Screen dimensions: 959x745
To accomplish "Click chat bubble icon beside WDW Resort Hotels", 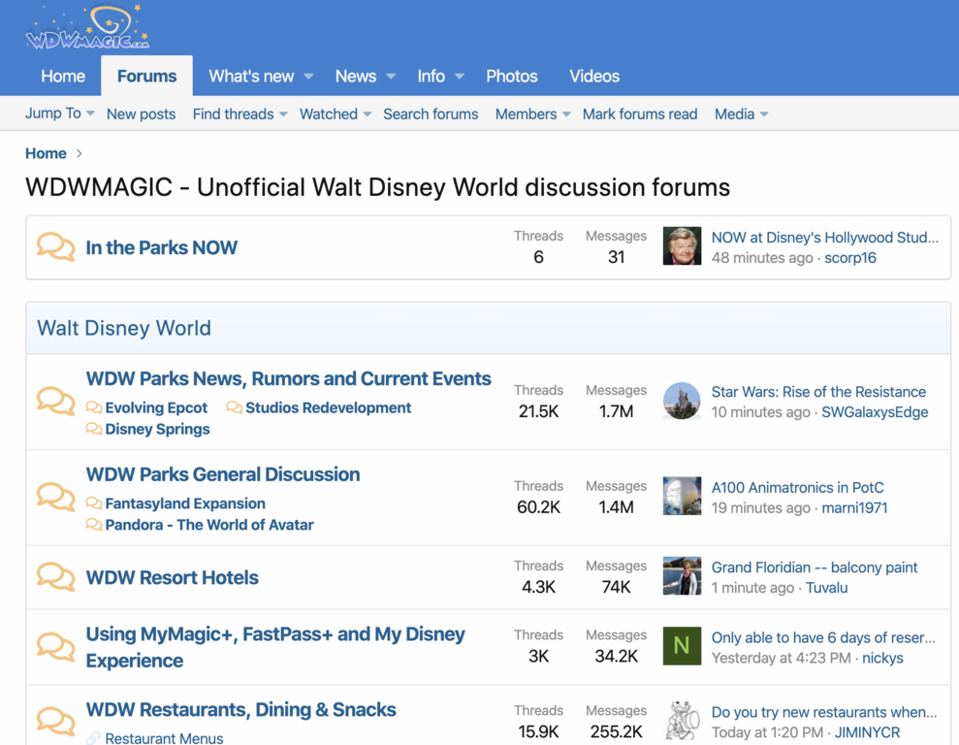I will pos(55,577).
